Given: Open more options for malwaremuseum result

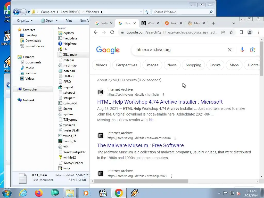Looking at the screenshot, I should [x=175, y=138].
